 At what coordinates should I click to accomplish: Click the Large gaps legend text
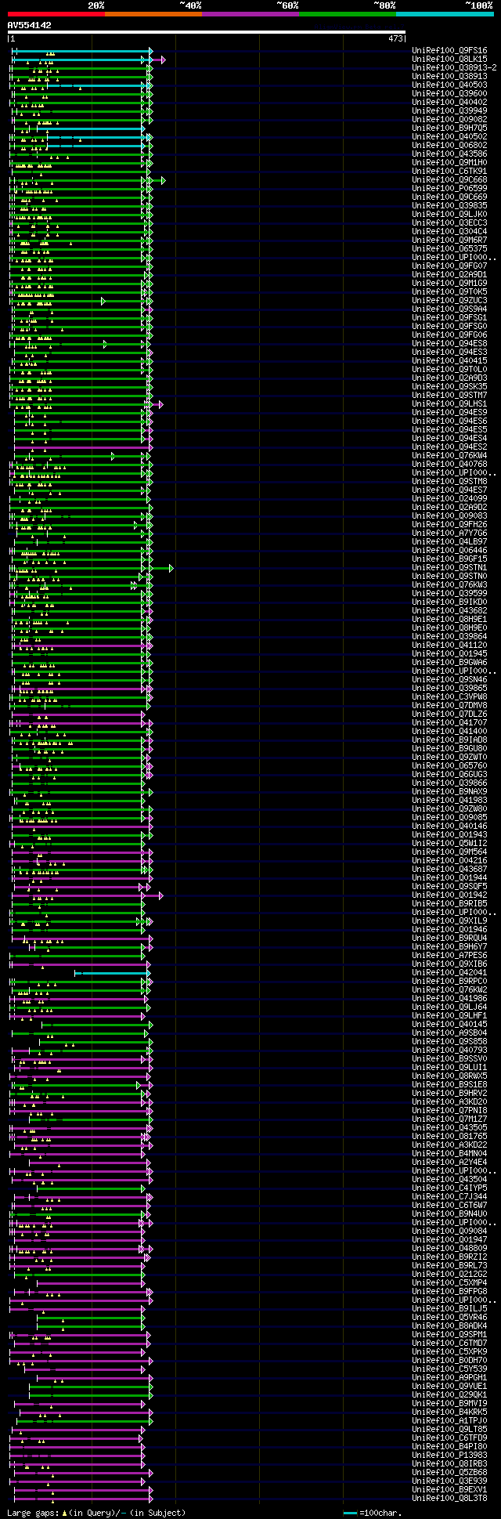pyautogui.click(x=96, y=1513)
